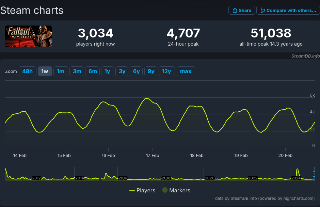The height and width of the screenshot is (207, 320).
Task: Click the 4,707 24-hour peak value
Action: (x=183, y=33)
